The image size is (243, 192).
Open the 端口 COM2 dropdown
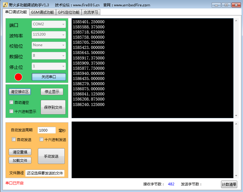pyautogui.click(x=49, y=24)
